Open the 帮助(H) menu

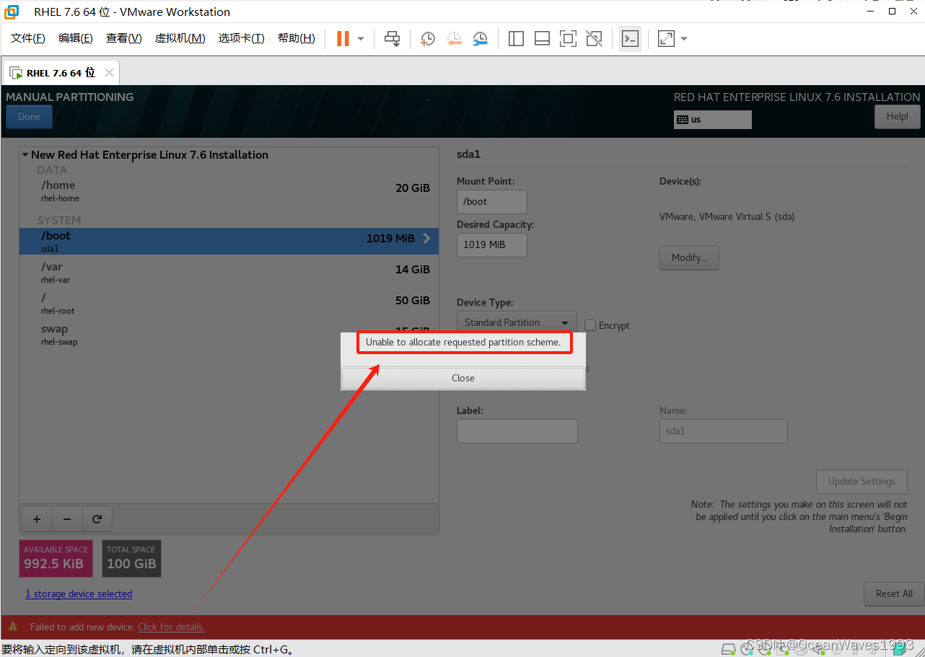click(x=296, y=38)
